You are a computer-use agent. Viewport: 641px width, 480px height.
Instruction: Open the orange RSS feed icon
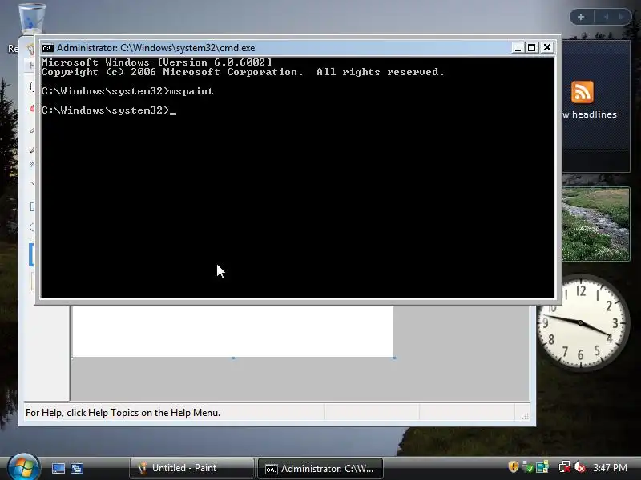click(583, 92)
